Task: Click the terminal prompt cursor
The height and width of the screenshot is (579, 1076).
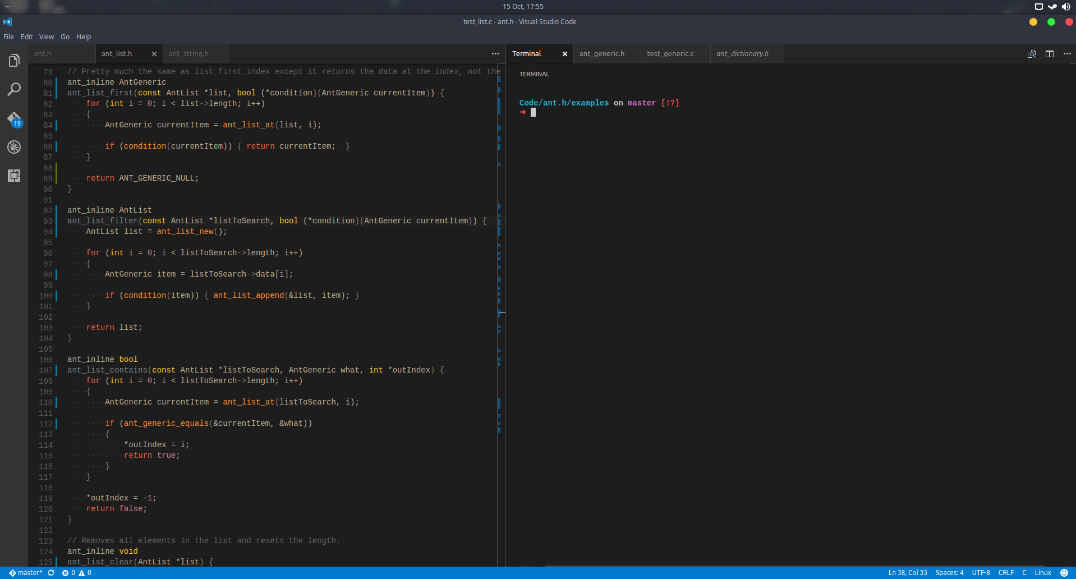Action: pos(533,112)
